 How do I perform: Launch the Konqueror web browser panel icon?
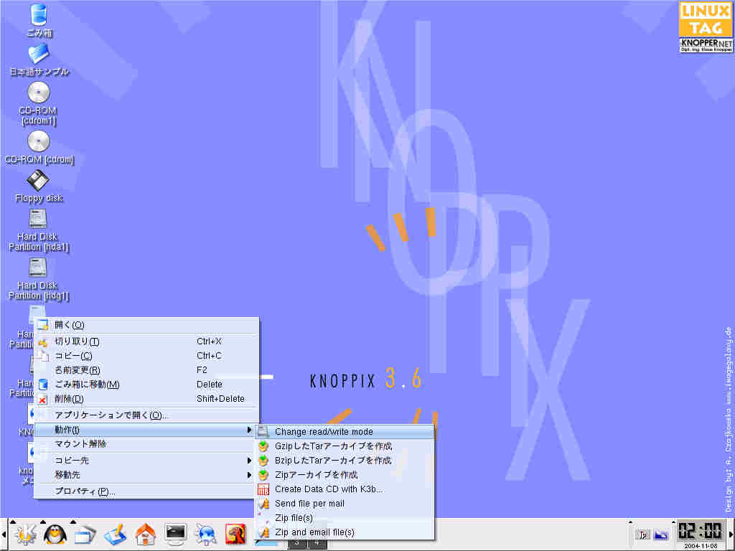[x=206, y=534]
